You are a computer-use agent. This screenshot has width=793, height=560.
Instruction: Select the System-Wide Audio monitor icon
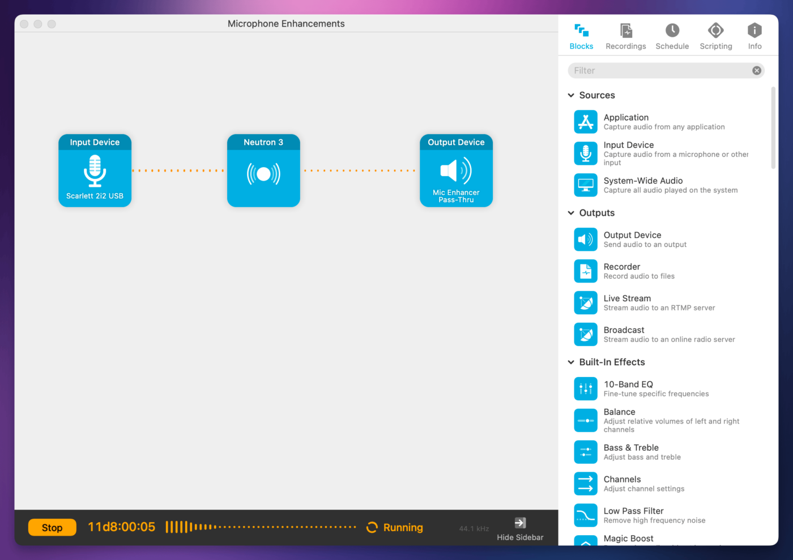(x=586, y=185)
